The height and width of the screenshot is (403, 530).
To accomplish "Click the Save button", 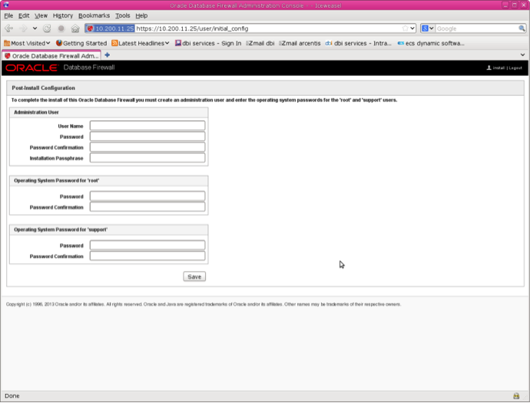I will (x=194, y=276).
